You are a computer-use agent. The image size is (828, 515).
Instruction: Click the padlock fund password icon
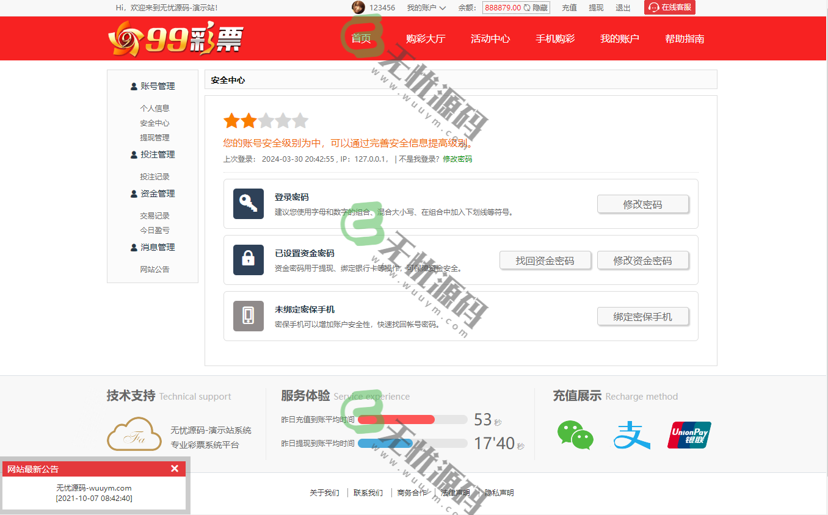248,260
